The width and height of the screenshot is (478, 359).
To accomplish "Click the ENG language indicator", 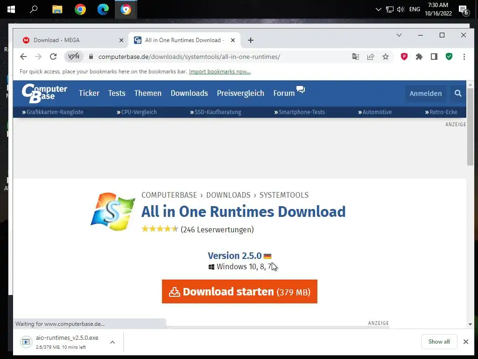I will [415, 9].
